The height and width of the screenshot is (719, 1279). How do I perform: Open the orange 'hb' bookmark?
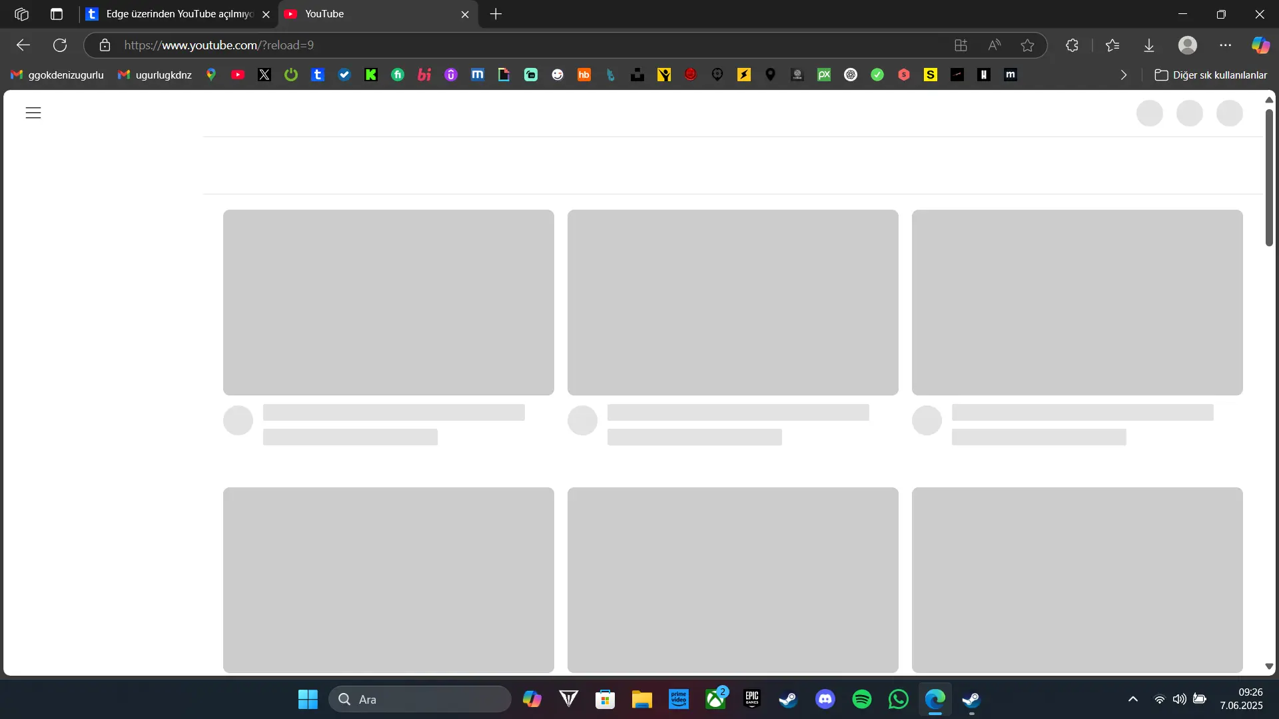tap(584, 75)
